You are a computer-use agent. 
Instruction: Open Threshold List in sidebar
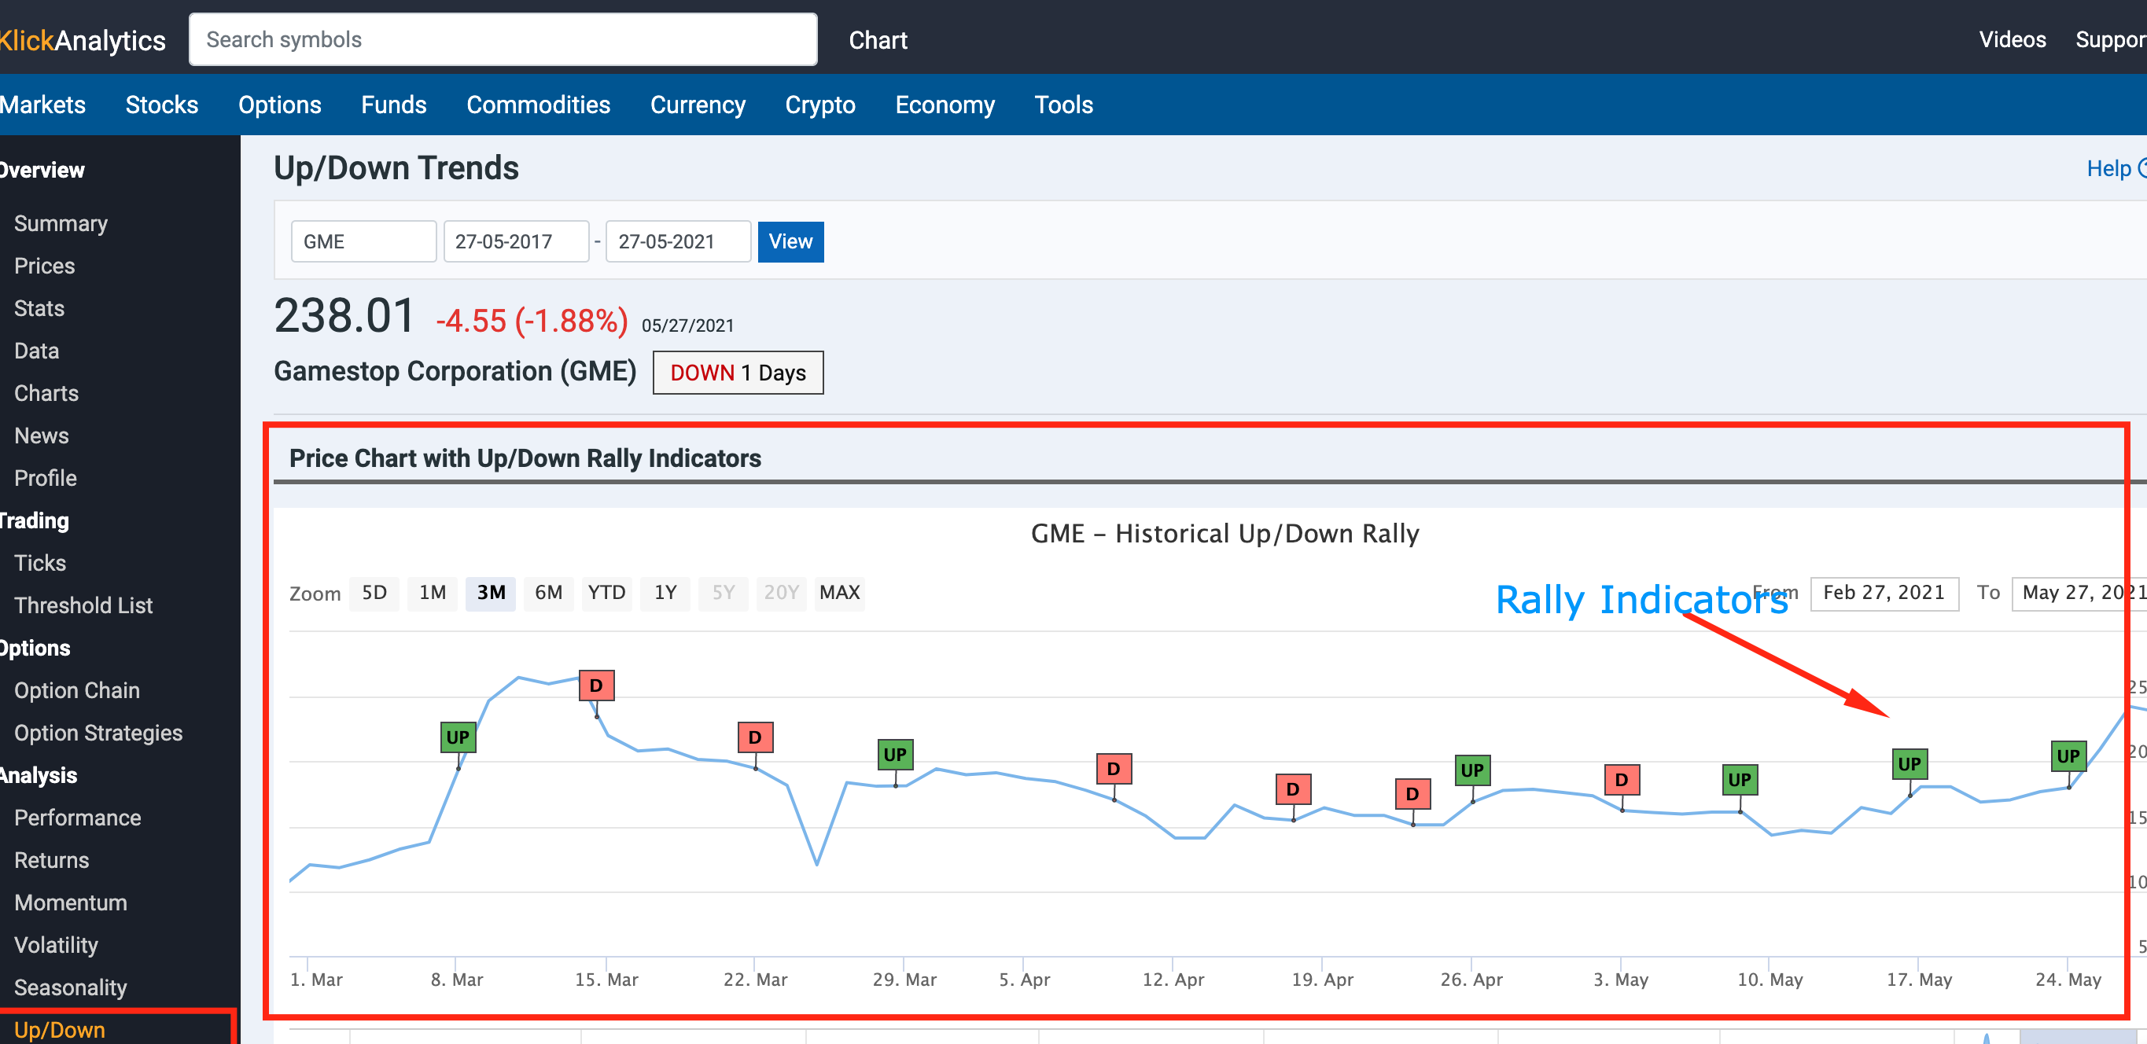[83, 606]
